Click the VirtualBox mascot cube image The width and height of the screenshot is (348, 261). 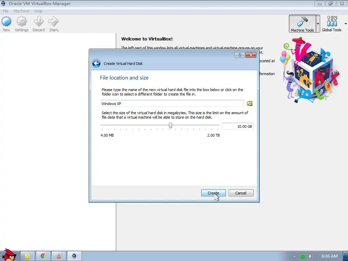310,70
